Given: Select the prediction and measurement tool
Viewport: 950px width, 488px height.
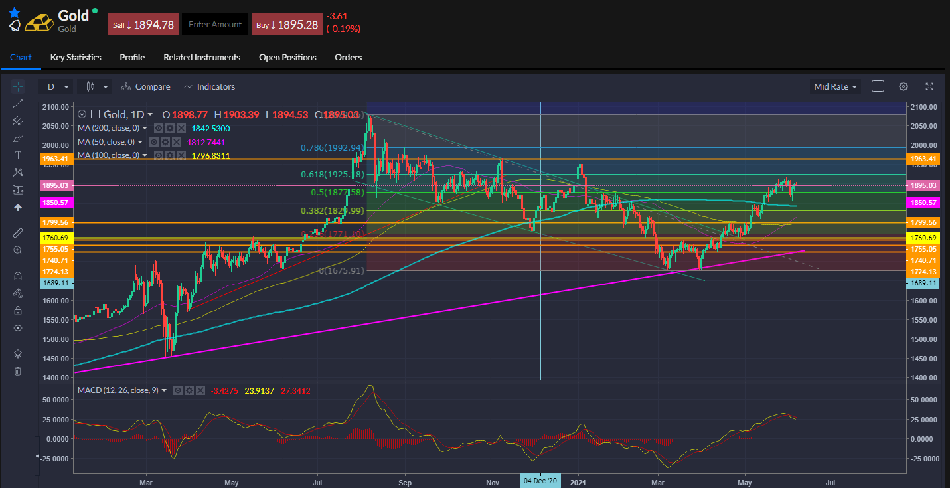Looking at the screenshot, I should coord(18,190).
